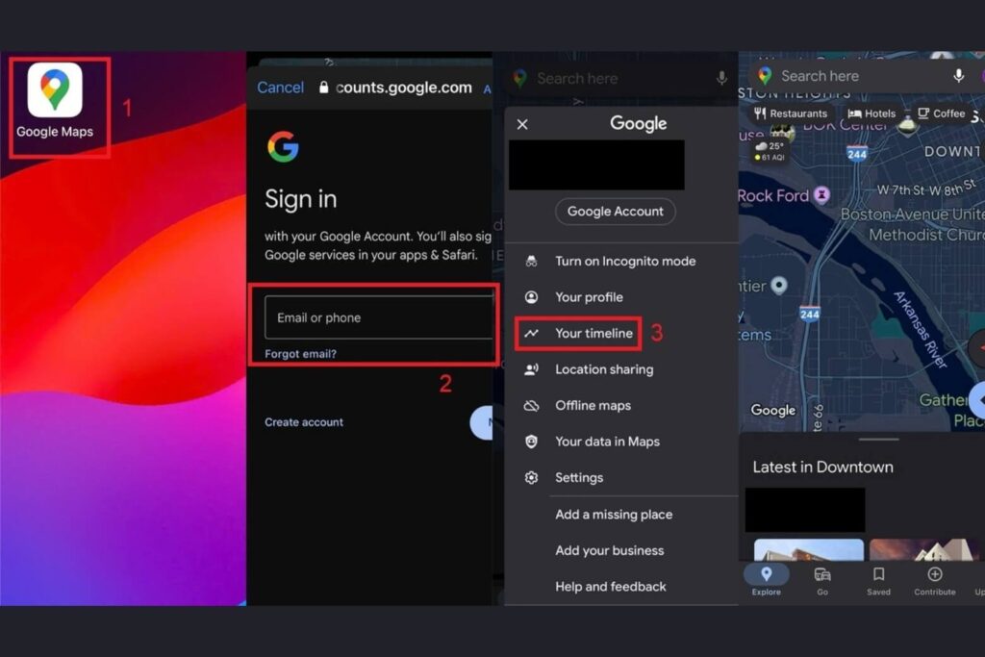Turn on Incognito mode
The image size is (985, 657).
(624, 262)
